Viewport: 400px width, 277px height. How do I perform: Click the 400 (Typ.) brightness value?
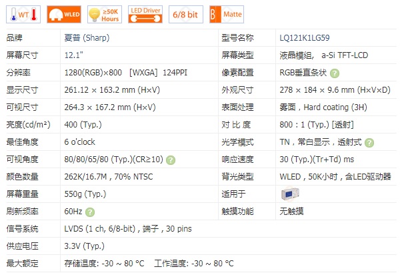83,125
